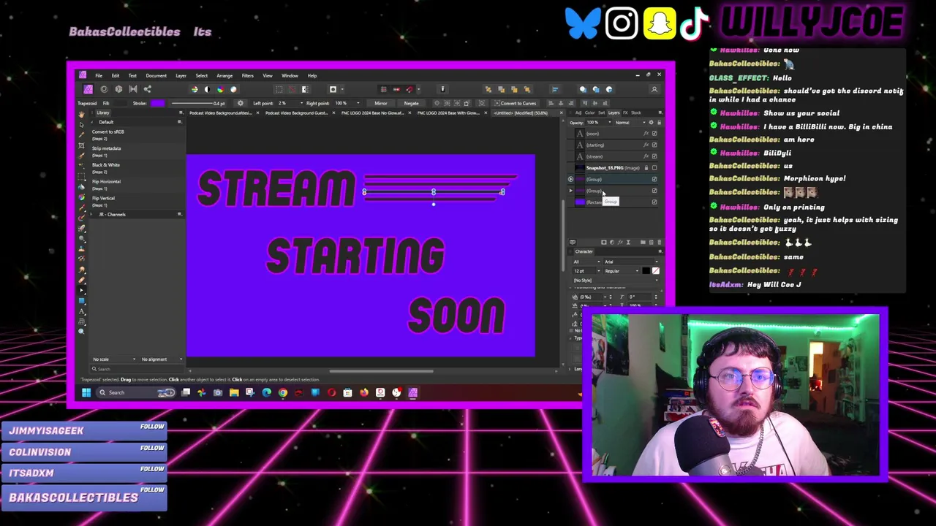Click the stroke width slider
Image resolution: width=936 pixels, height=526 pixels.
tap(192, 103)
